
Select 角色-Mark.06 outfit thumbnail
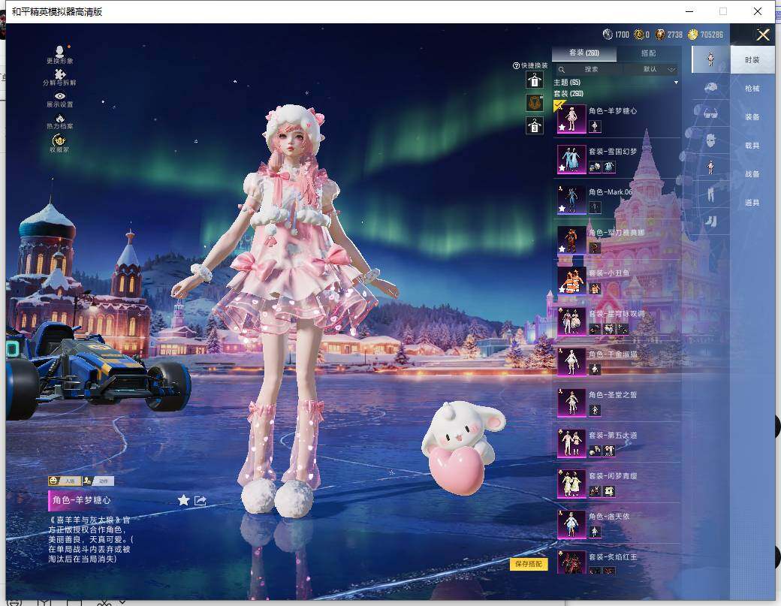571,200
